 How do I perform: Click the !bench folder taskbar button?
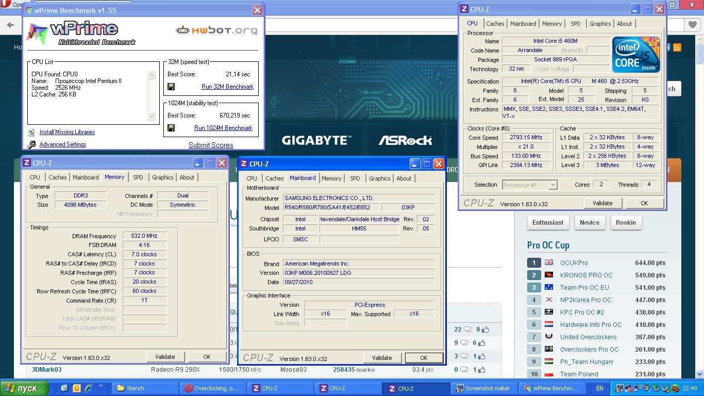tap(145, 388)
